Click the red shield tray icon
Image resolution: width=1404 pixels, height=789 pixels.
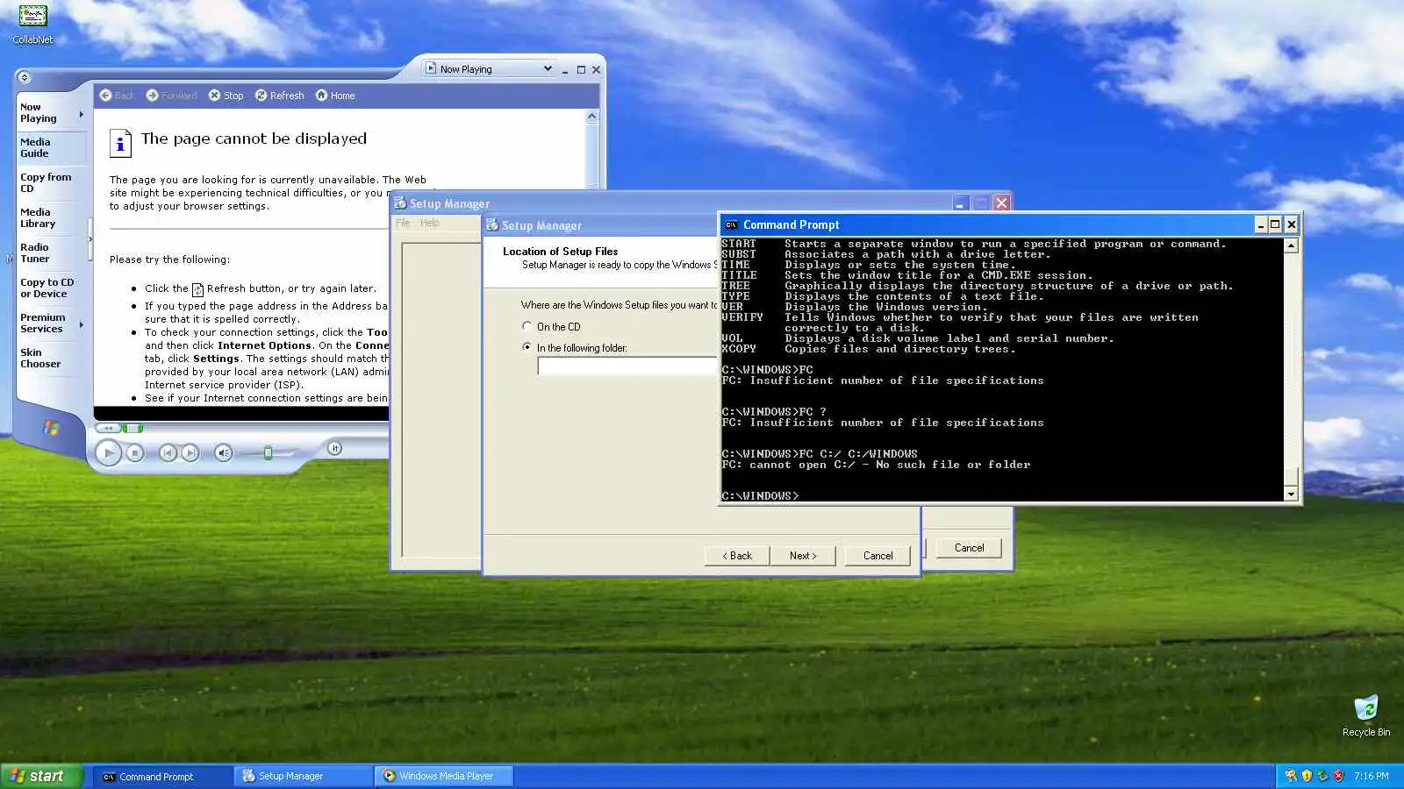[1338, 776]
